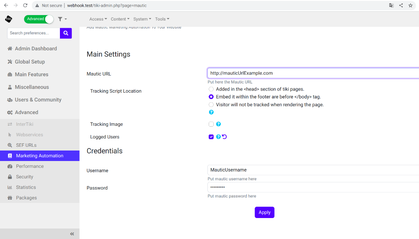Screen dimensions: 419x239
Task: Toggle the Advanced mode switch
Action: pyautogui.click(x=39, y=19)
